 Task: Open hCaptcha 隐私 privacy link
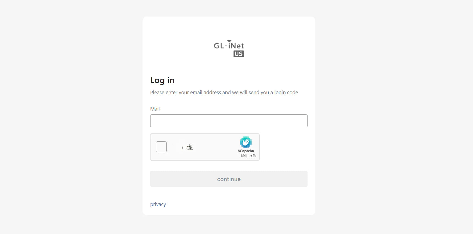244,156
